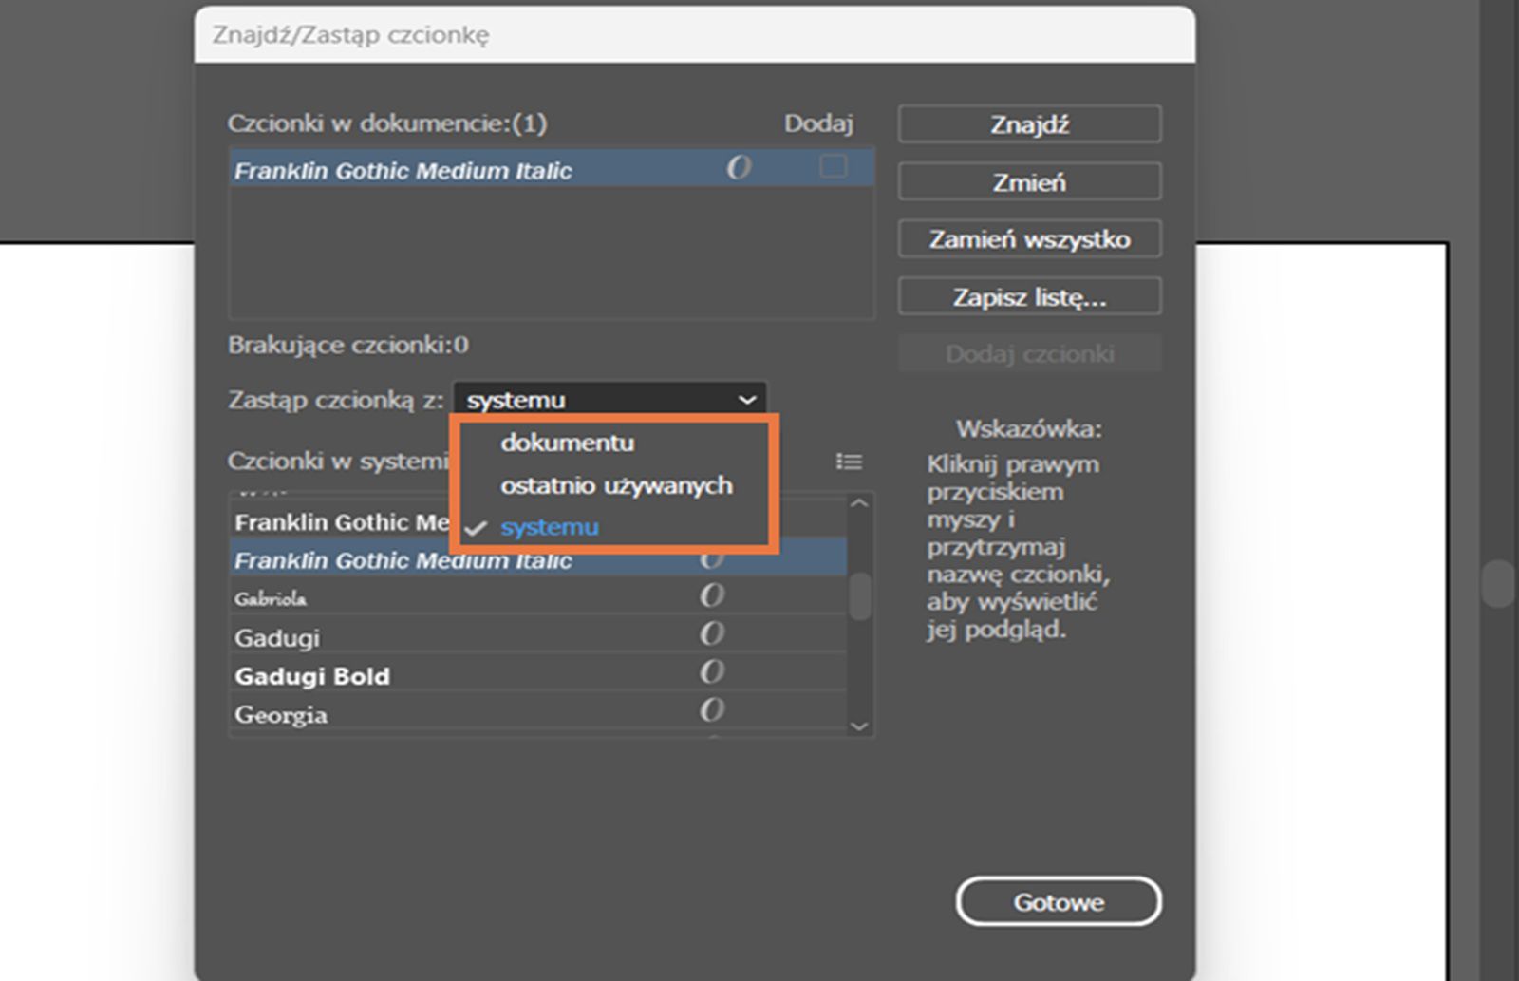This screenshot has width=1519, height=981.
Task: Tick the Dodaj checkbox for Franklin Gothic Medium Italic
Action: [x=833, y=167]
